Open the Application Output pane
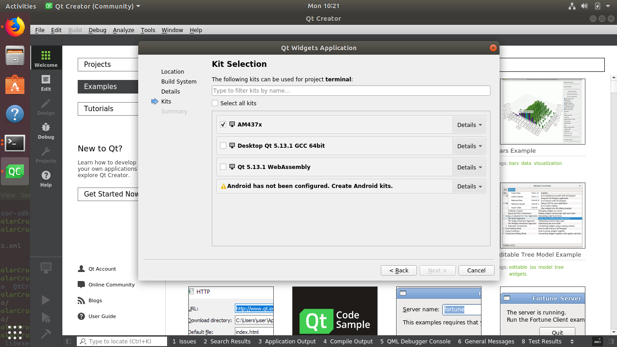This screenshot has height=347, width=617. [x=287, y=341]
